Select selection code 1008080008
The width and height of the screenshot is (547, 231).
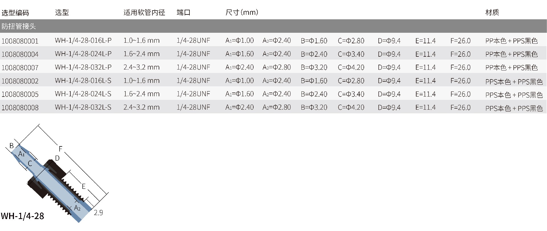point(20,108)
